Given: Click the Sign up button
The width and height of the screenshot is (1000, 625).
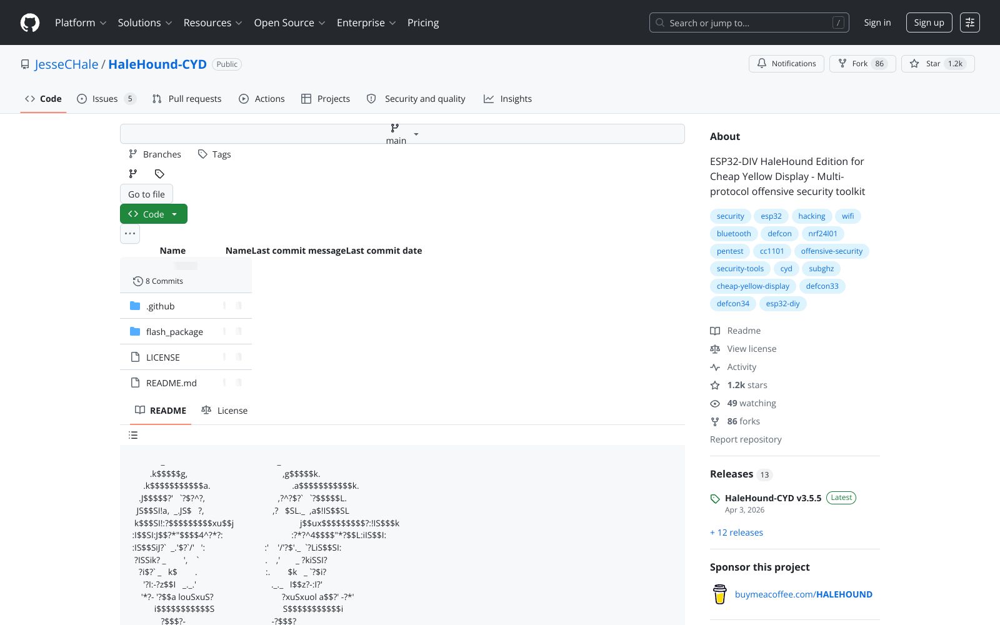Looking at the screenshot, I should click(x=929, y=22).
